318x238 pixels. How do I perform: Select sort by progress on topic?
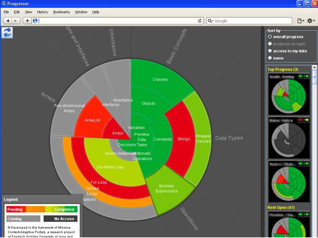[x=287, y=44]
